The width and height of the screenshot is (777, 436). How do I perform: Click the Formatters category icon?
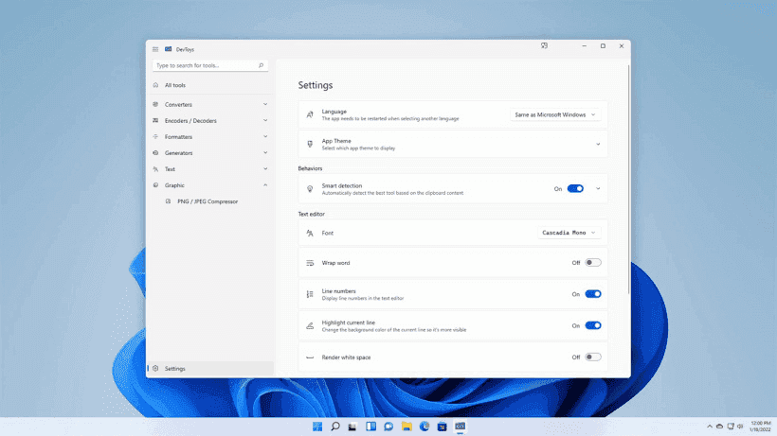click(x=155, y=137)
